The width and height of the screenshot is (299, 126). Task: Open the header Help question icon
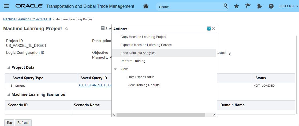271,6
